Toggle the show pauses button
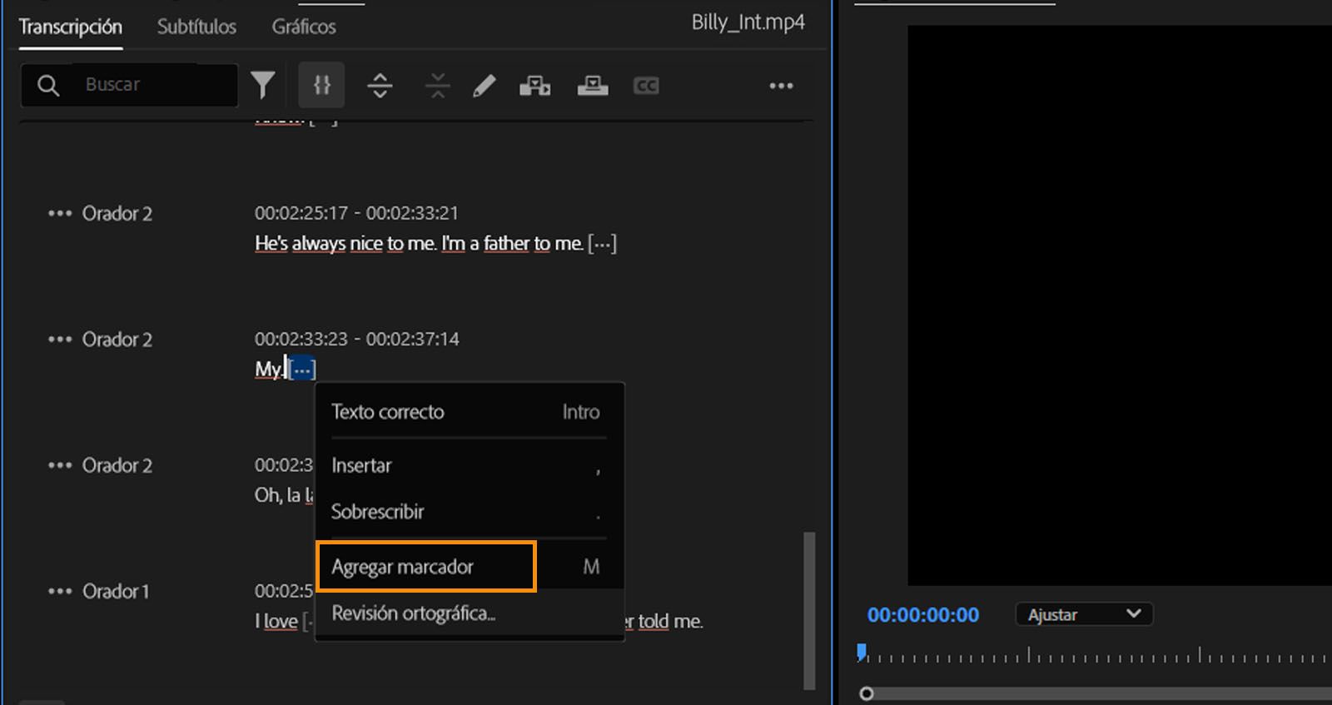1332x705 pixels. pos(321,85)
